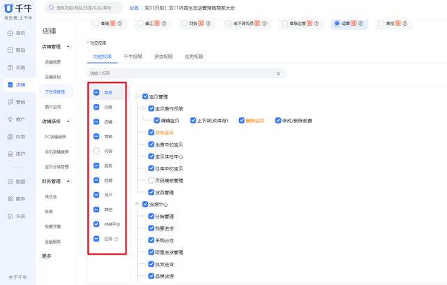Open the 交易 trade icon in sidebar
447x285 pixels.
tap(10, 67)
